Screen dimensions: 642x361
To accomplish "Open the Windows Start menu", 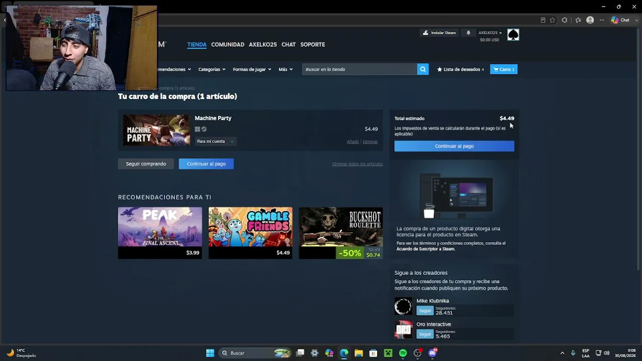I will 210,353.
